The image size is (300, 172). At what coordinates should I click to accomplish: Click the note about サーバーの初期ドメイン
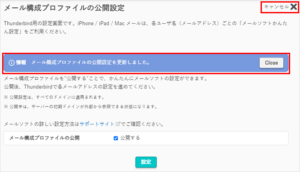[x=80, y=106]
